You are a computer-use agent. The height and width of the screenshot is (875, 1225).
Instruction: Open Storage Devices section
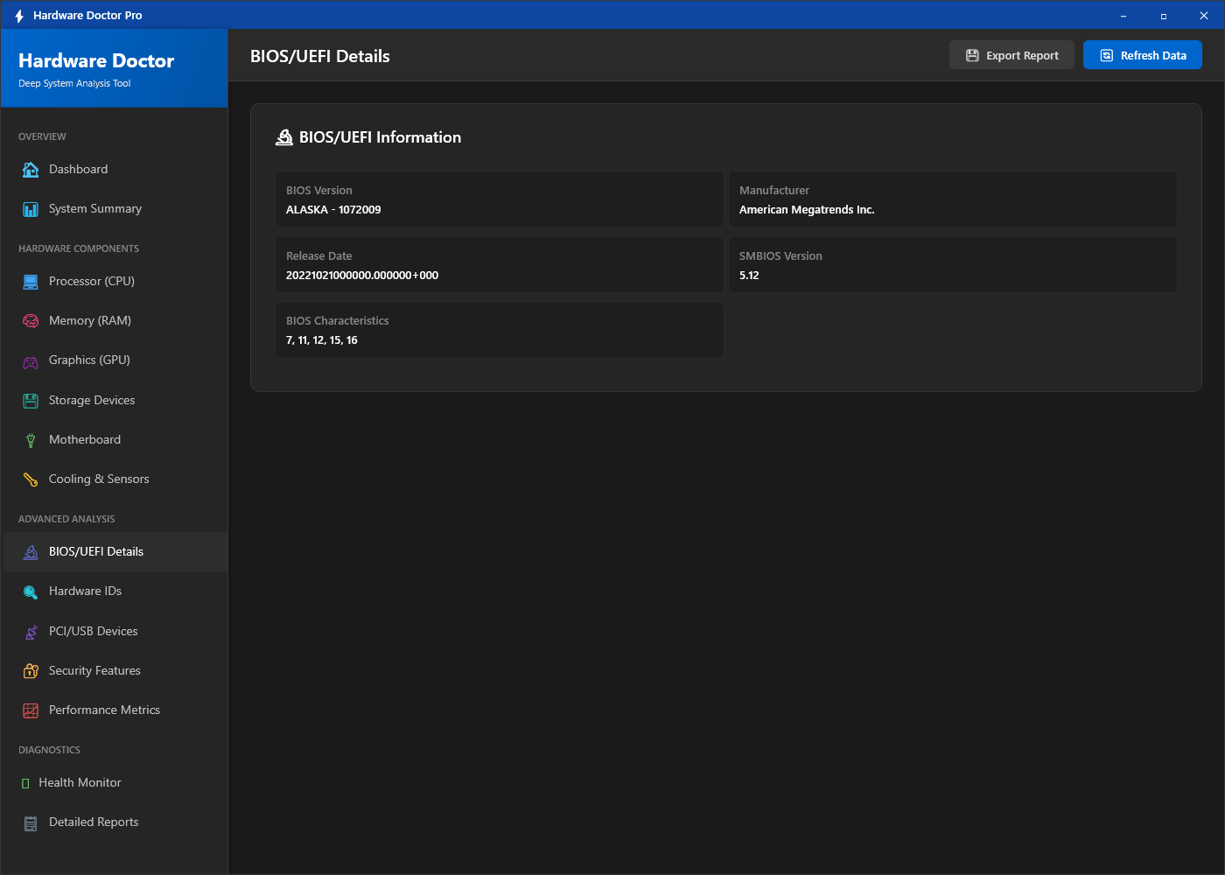click(x=115, y=401)
